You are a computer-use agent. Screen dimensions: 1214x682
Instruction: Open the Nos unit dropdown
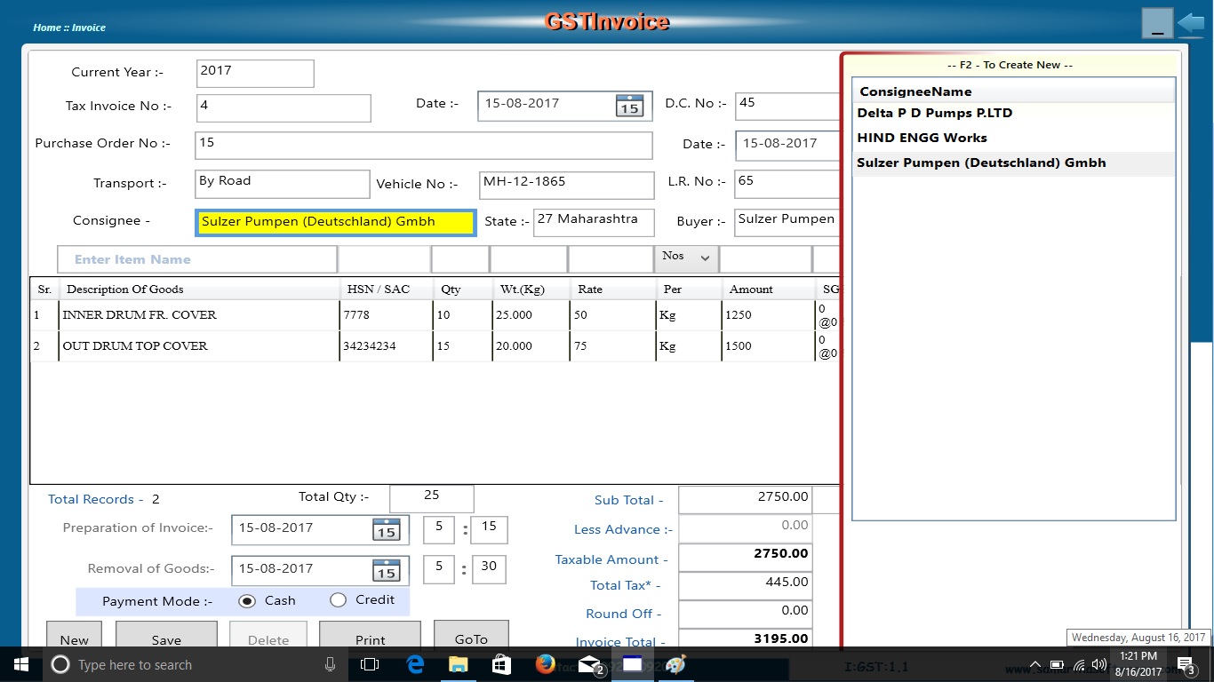(687, 258)
